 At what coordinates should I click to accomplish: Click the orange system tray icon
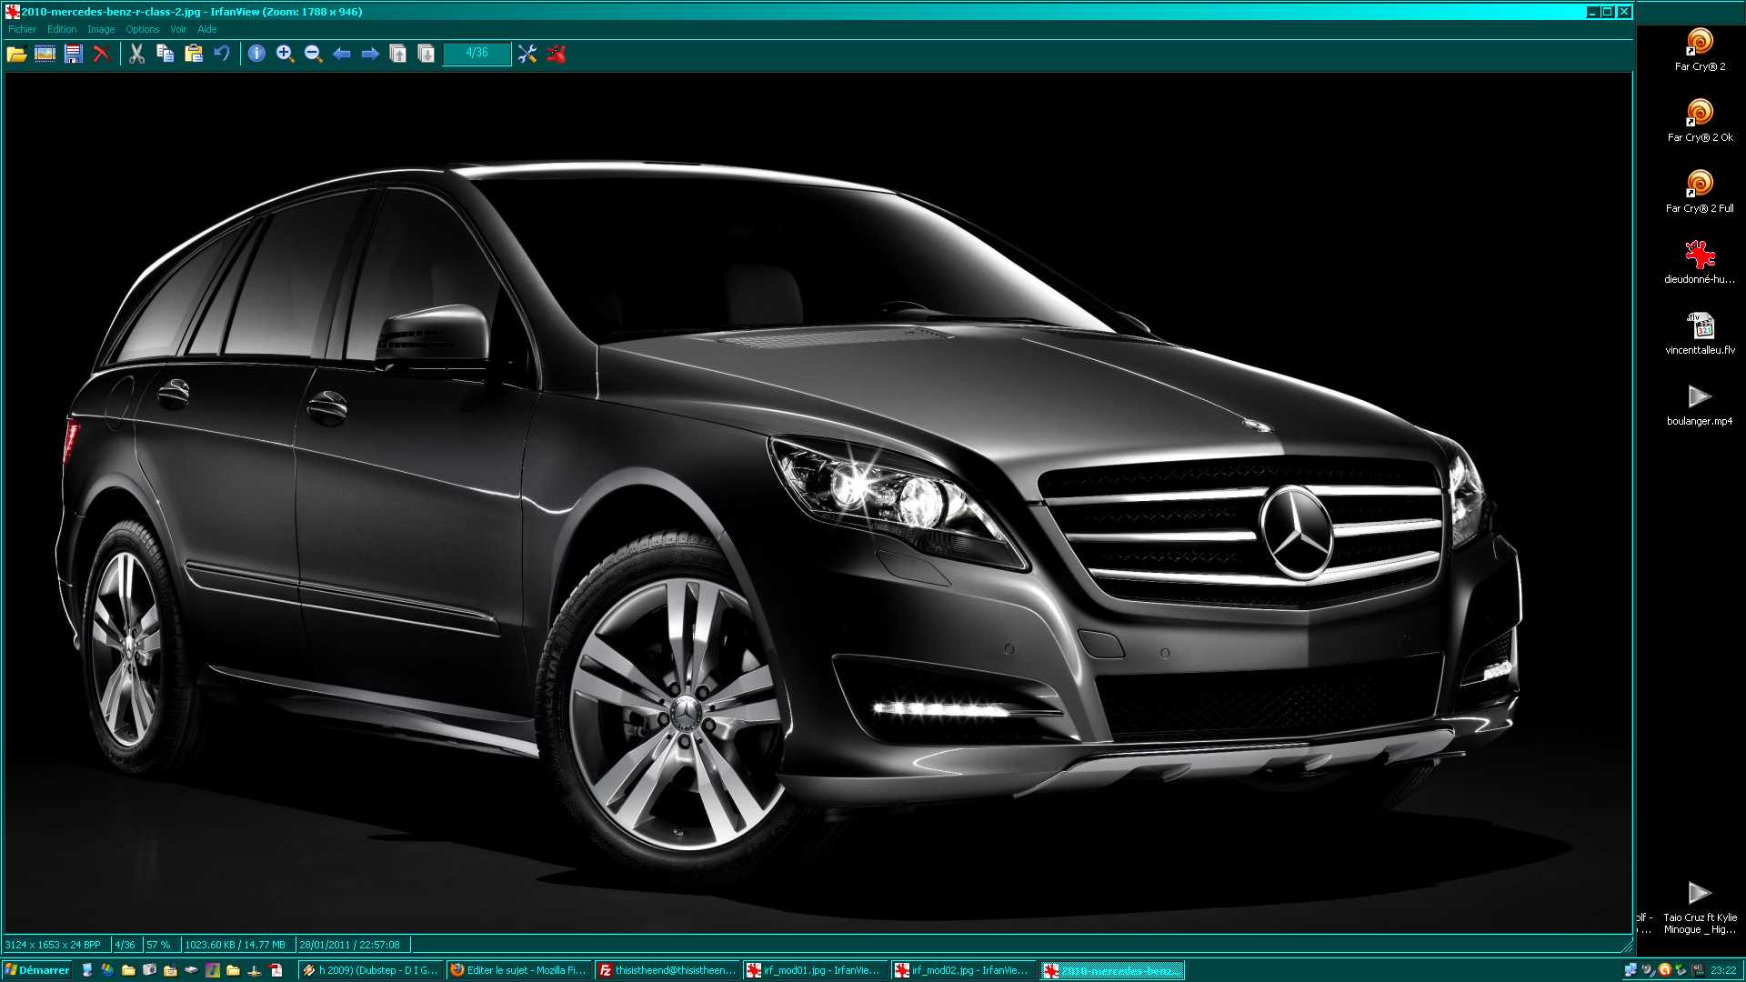pos(1664,970)
